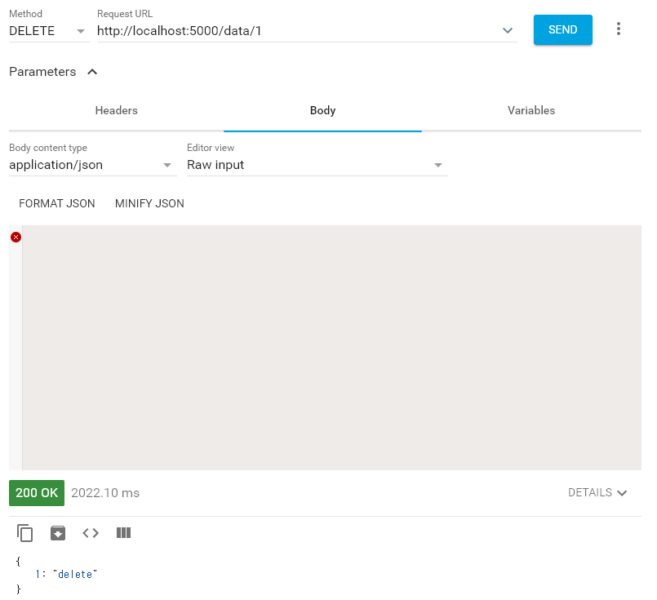The height and width of the screenshot is (600, 657).
Task: Open table view columns icon
Action: click(x=123, y=533)
